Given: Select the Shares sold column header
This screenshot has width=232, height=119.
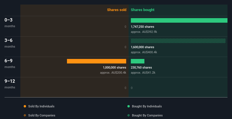Looking at the screenshot, I should pos(117,10).
